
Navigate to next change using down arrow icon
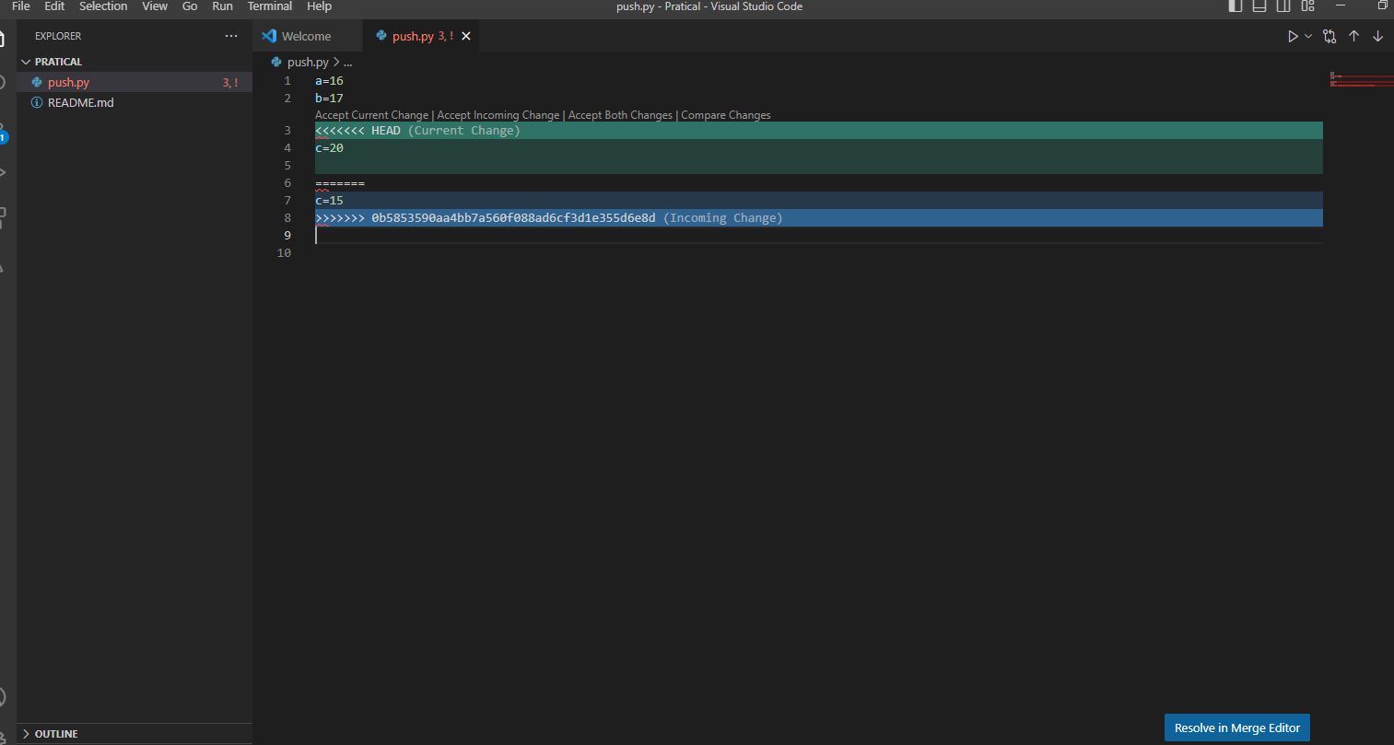[x=1378, y=36]
